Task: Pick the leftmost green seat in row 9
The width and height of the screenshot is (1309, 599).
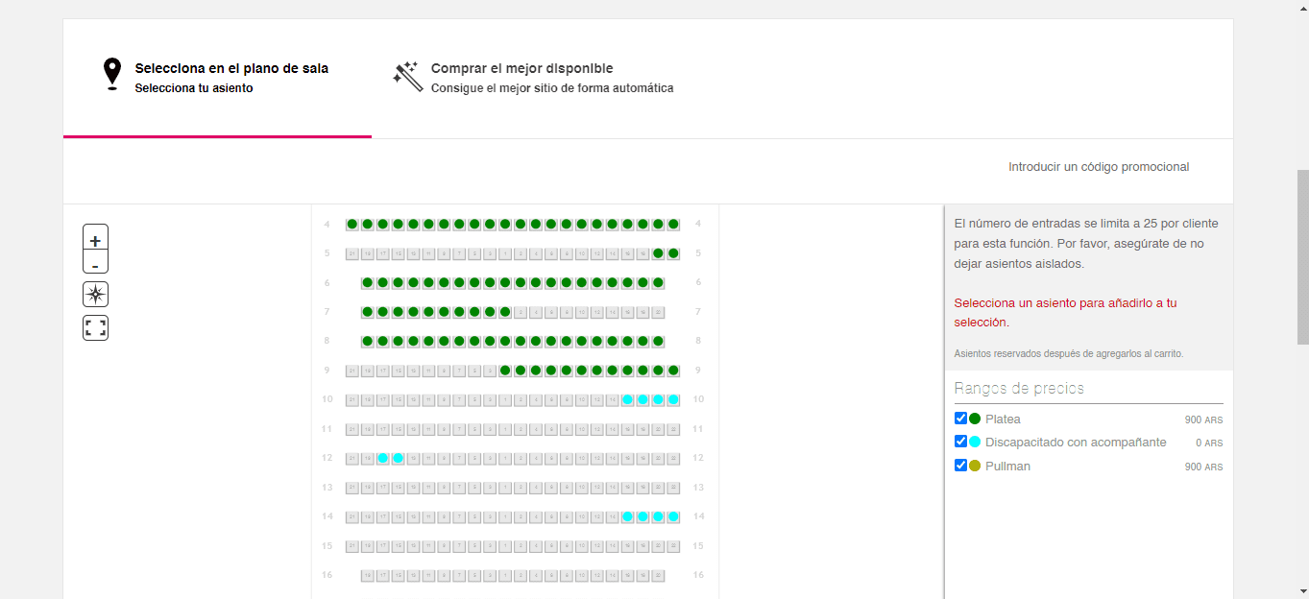Action: (x=505, y=371)
